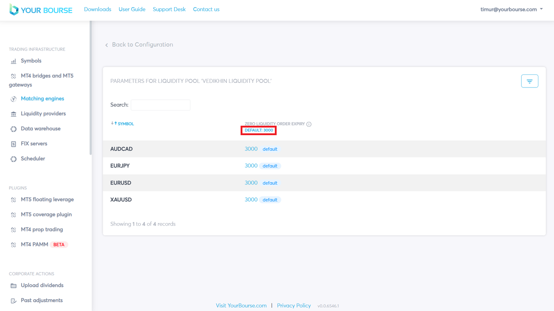Open the Downloads link in top bar

pyautogui.click(x=98, y=9)
